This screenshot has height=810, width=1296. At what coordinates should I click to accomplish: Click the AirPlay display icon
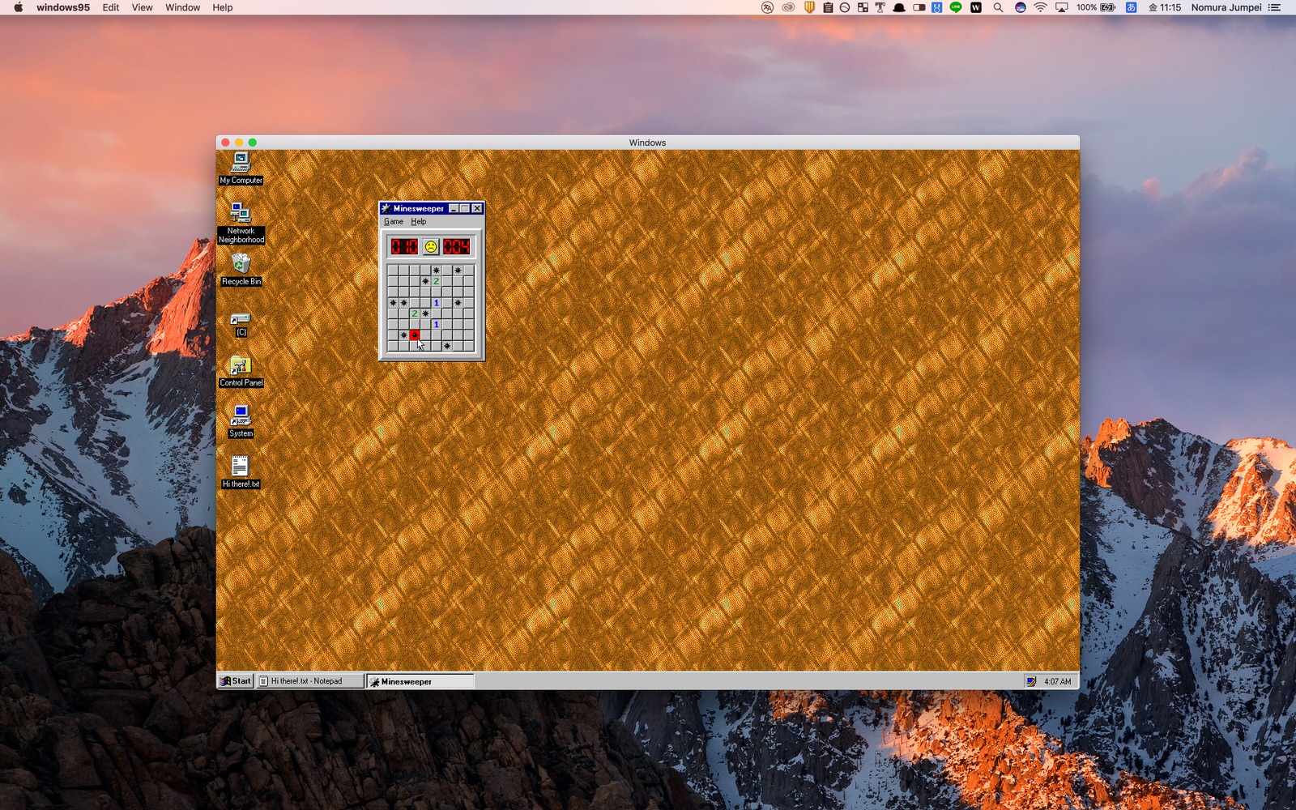pyautogui.click(x=1061, y=7)
